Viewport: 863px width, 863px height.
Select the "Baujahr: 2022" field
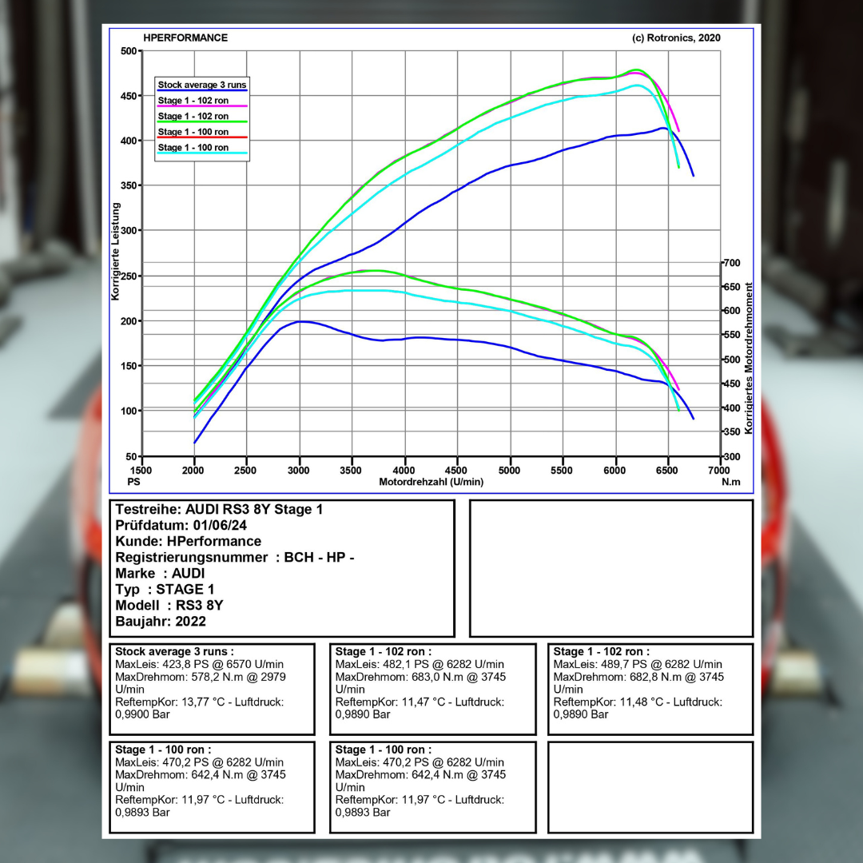point(161,621)
